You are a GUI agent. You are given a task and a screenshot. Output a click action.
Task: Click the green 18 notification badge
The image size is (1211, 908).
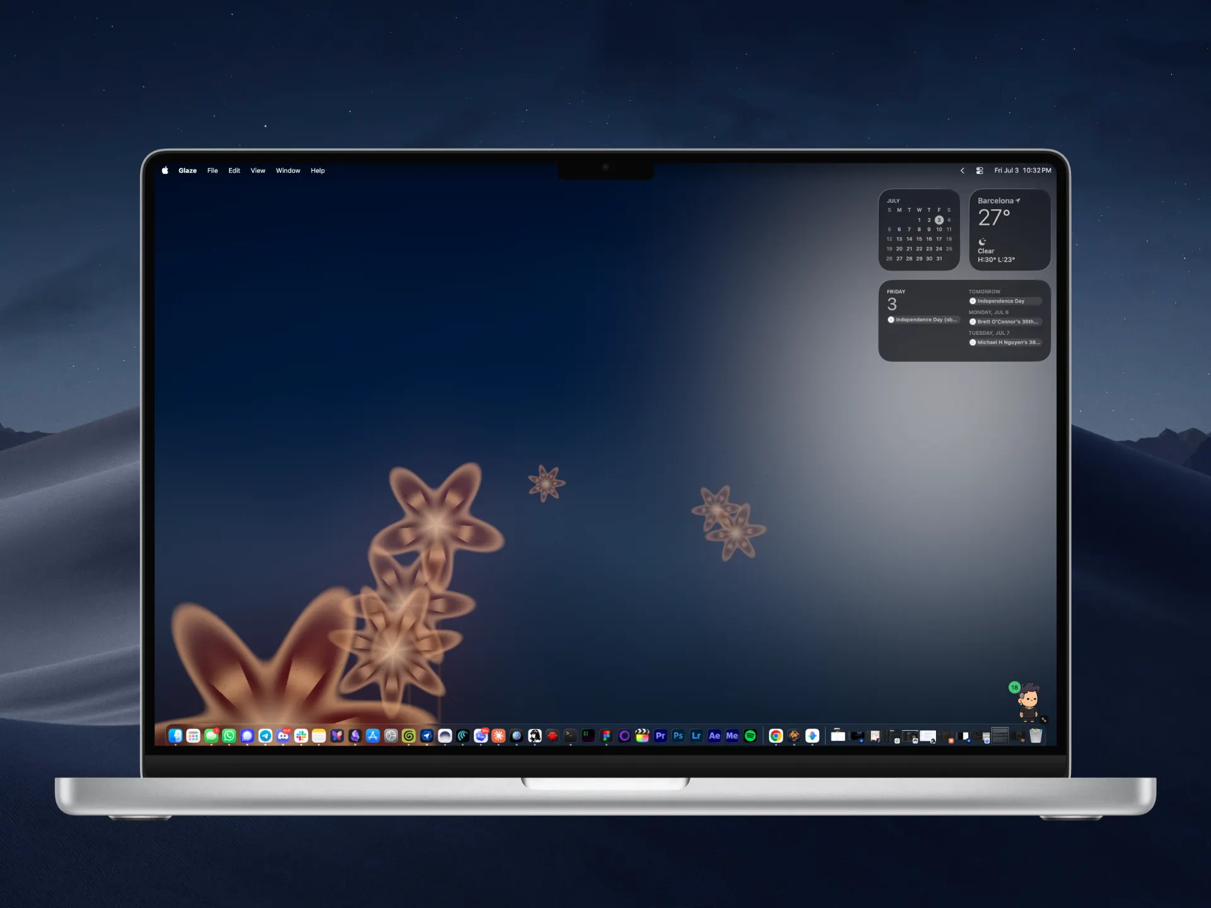1014,687
